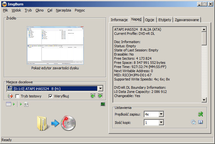Viewport: 215px width, 144px height.
Task: Click 'L0 Data Zone Capacity: 2 086 912' line
Action: pyautogui.click(x=141, y=92)
